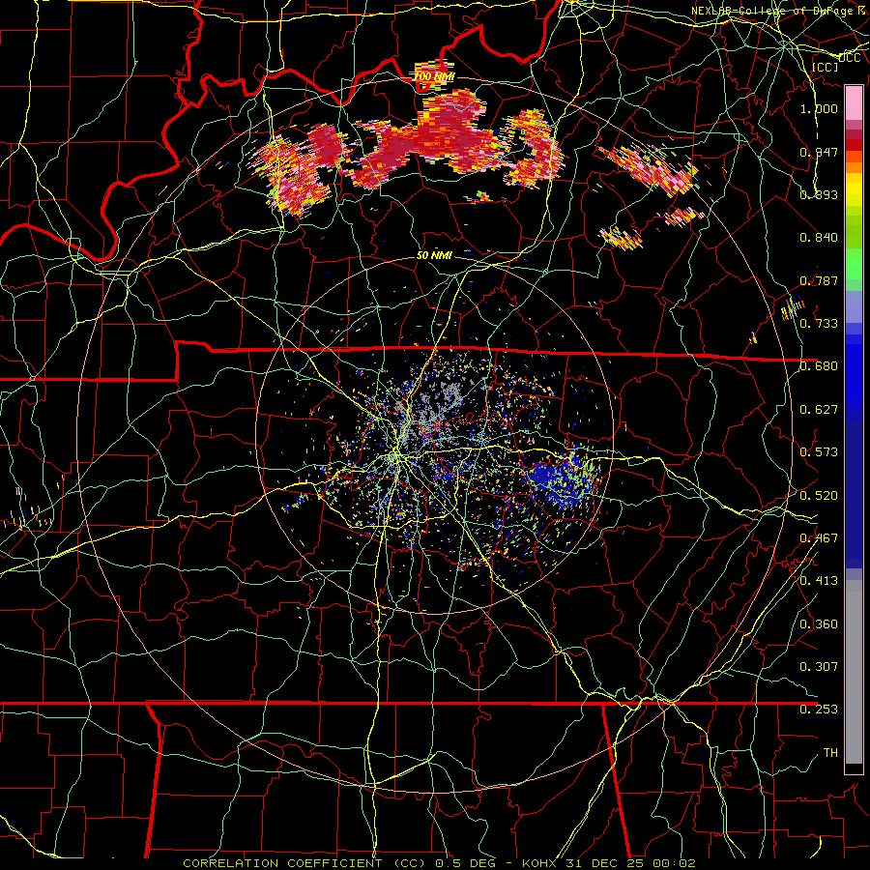Click the '0.733' legend value
The height and width of the screenshot is (870, 870).
(819, 324)
